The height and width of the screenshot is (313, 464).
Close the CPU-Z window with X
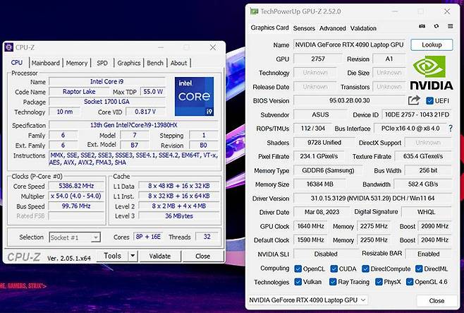click(213, 47)
